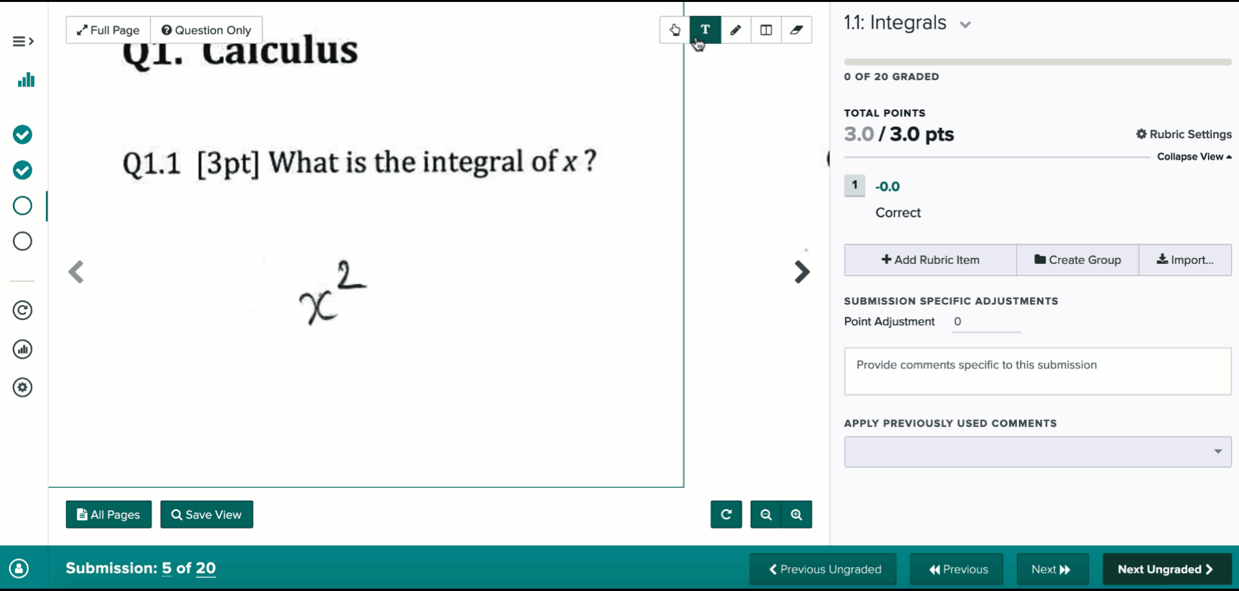Go to Previous Ungraded submission
This screenshot has width=1239, height=591.
823,569
